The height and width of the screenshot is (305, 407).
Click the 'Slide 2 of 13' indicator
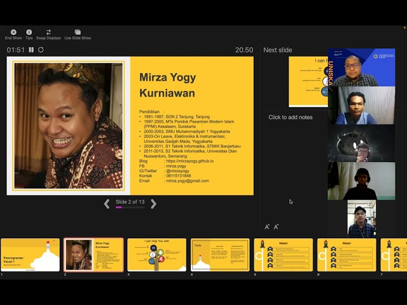(130, 202)
